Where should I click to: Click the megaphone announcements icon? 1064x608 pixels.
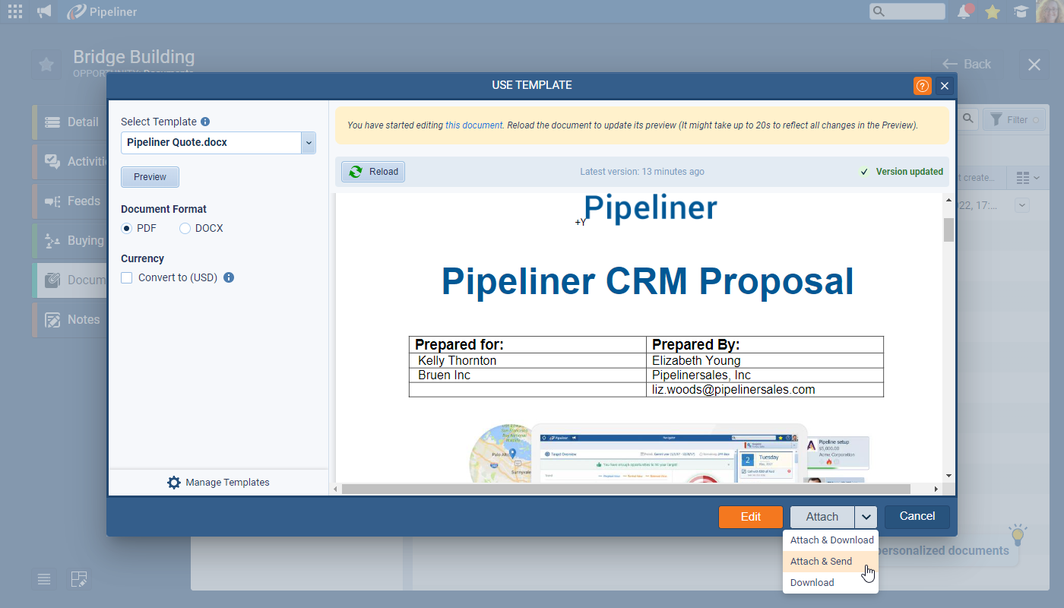pos(44,11)
